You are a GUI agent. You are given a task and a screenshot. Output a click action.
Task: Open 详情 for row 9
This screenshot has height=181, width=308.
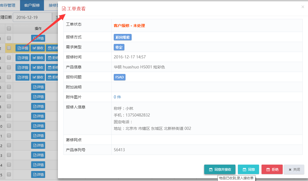pos(38,116)
